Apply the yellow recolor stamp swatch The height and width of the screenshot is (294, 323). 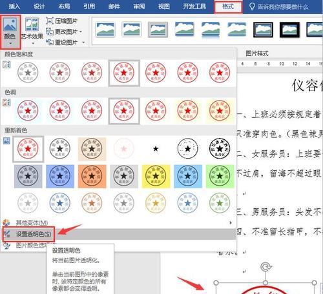tap(156, 177)
